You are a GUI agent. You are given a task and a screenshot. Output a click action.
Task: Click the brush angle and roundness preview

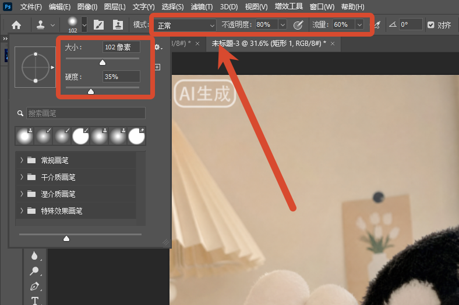[35, 67]
